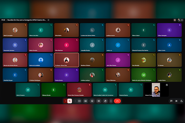Screen dimensions: 185x123
Task: Select the Gilson Sampaio participant tile
Action: pyautogui.click(x=169, y=30)
